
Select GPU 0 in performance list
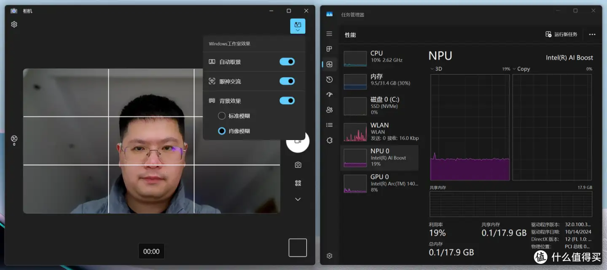point(379,183)
